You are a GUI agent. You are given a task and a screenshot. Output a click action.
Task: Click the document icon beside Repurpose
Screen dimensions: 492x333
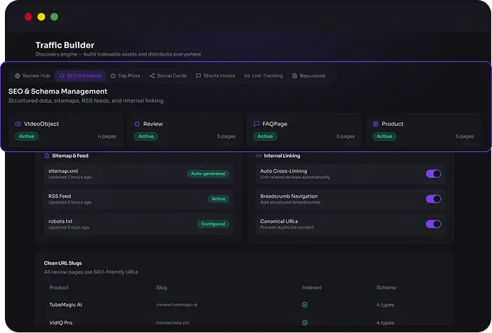(x=294, y=76)
